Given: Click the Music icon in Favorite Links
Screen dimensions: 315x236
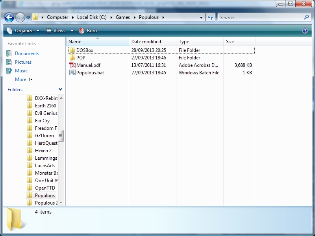Looking at the screenshot, I should [x=9, y=71].
